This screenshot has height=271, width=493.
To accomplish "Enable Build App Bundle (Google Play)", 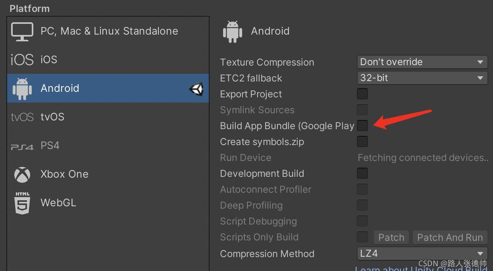I will (362, 126).
